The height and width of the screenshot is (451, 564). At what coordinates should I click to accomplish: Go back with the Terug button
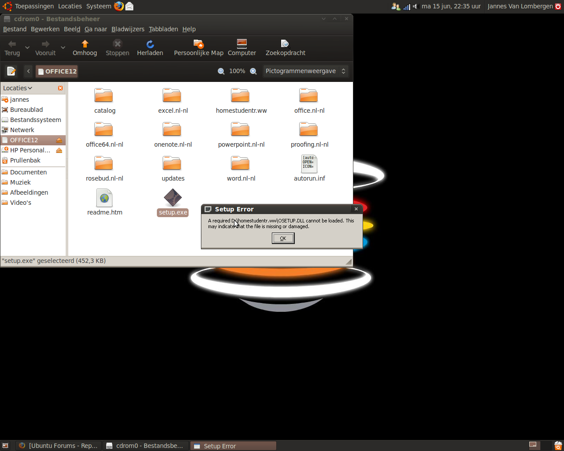[12, 48]
